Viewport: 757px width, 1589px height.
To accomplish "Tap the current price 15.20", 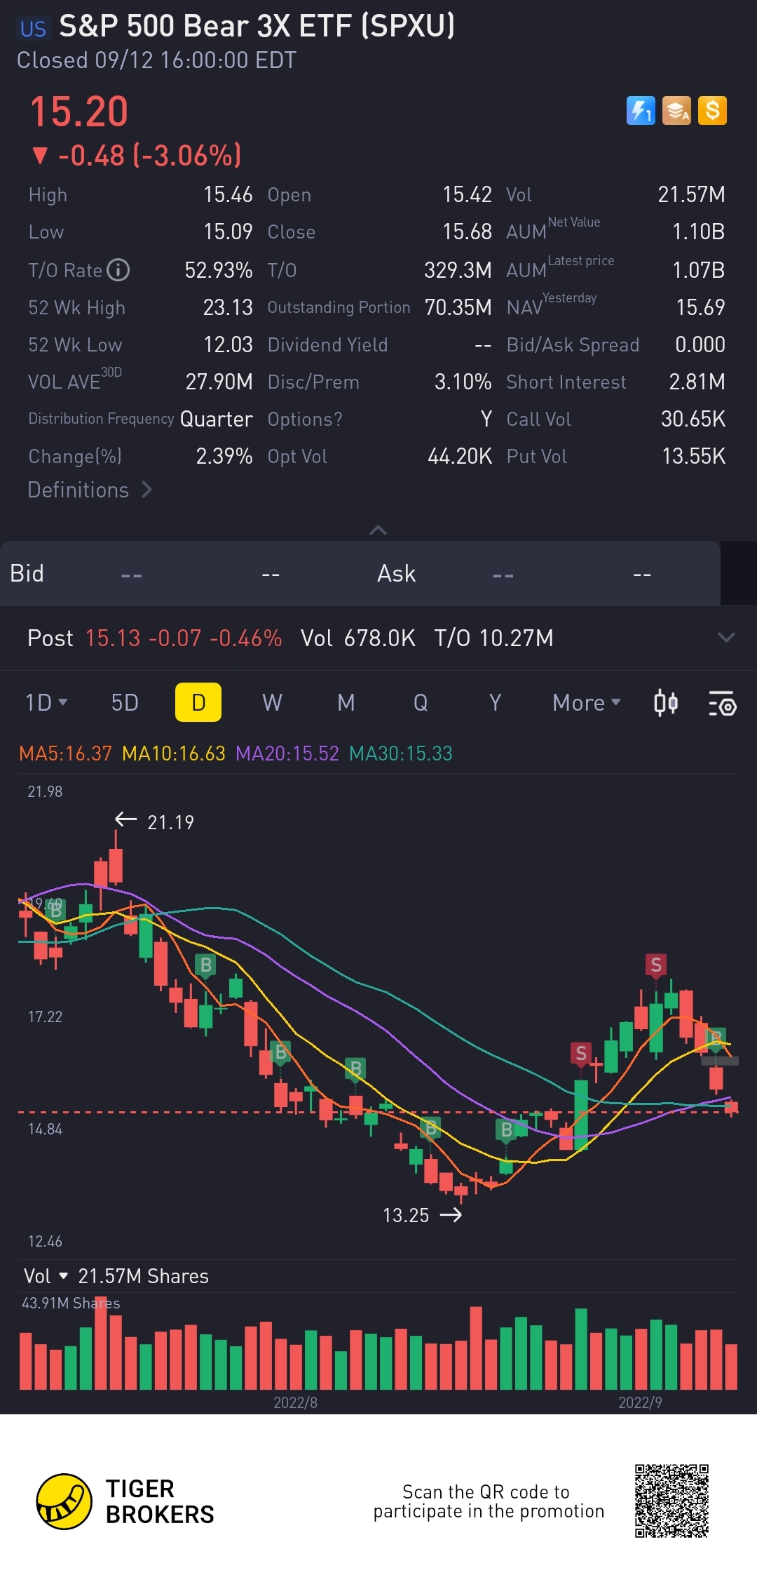I will tap(79, 112).
